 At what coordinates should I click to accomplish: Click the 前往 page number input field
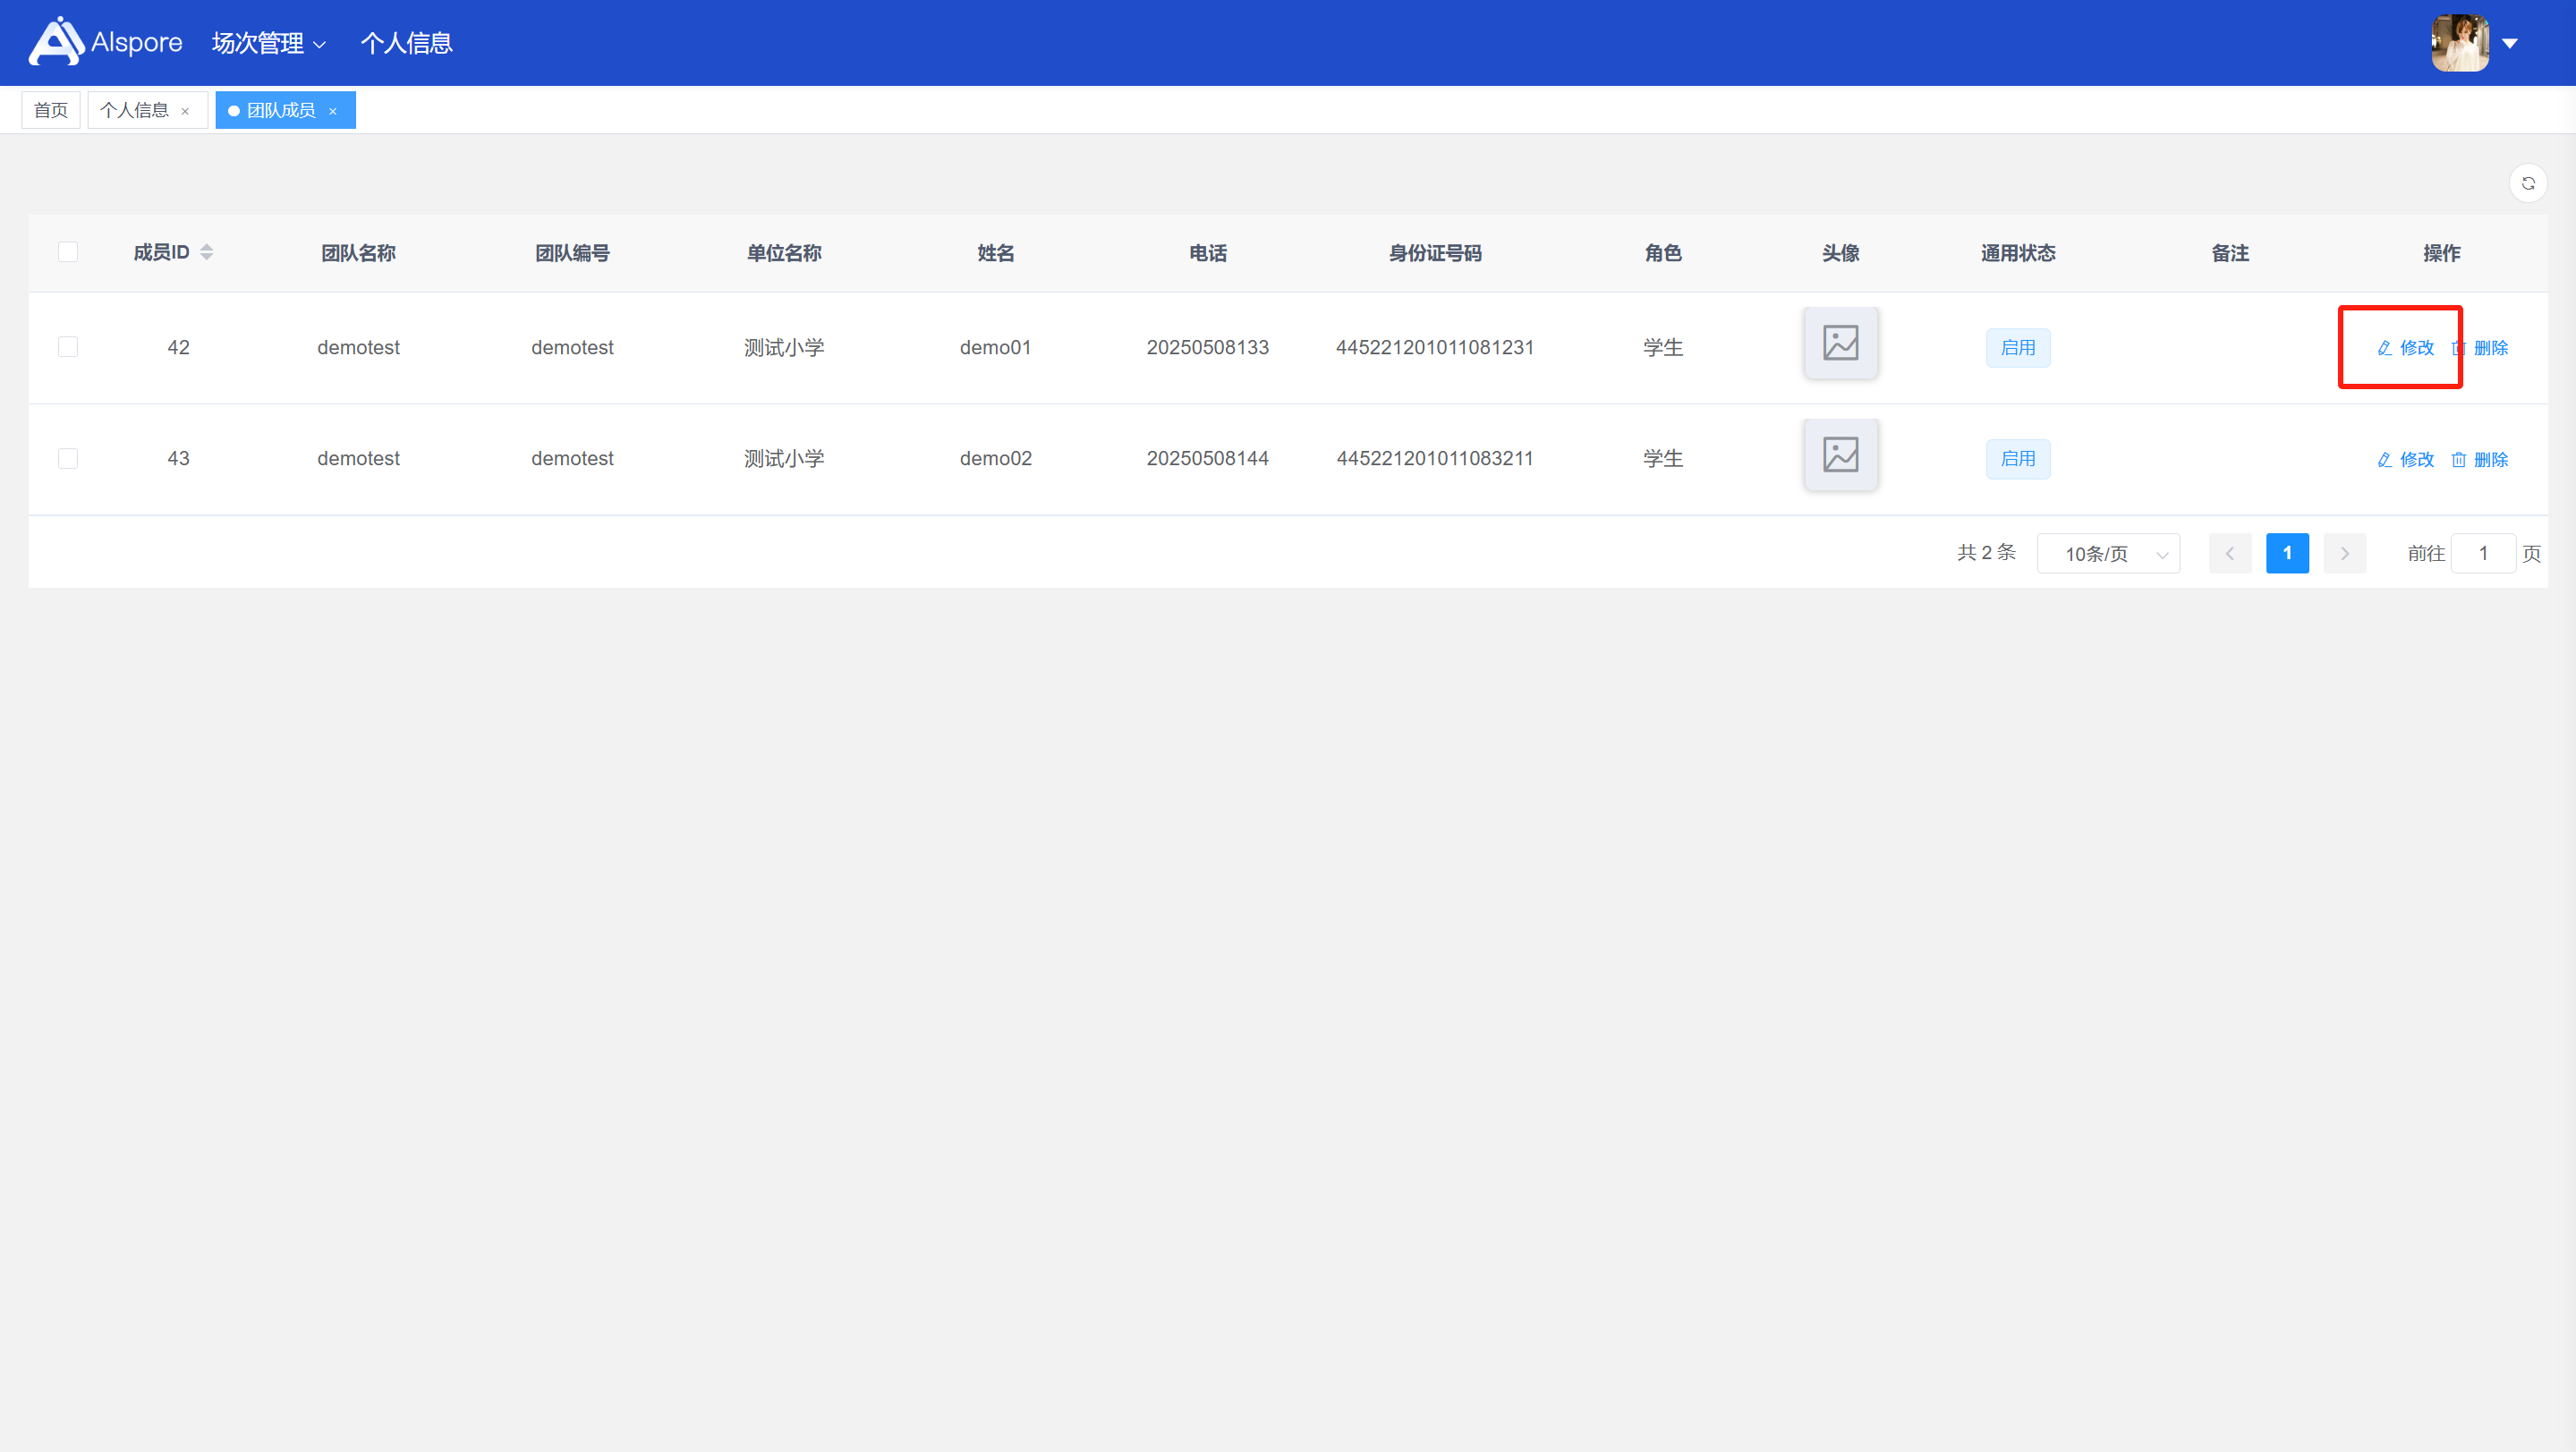pos(2482,553)
